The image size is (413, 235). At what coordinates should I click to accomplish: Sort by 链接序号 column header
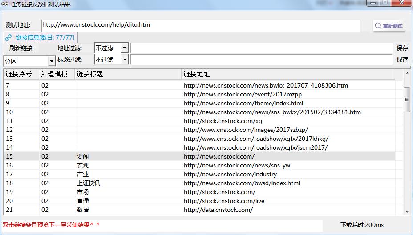(21, 74)
